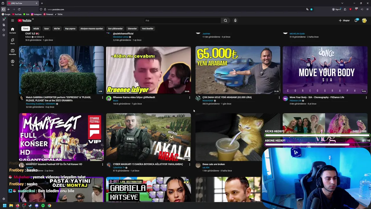Screen dimensions: 371x209
Task: Open Firefox extensions puzzle icon
Action: click(x=345, y=9)
